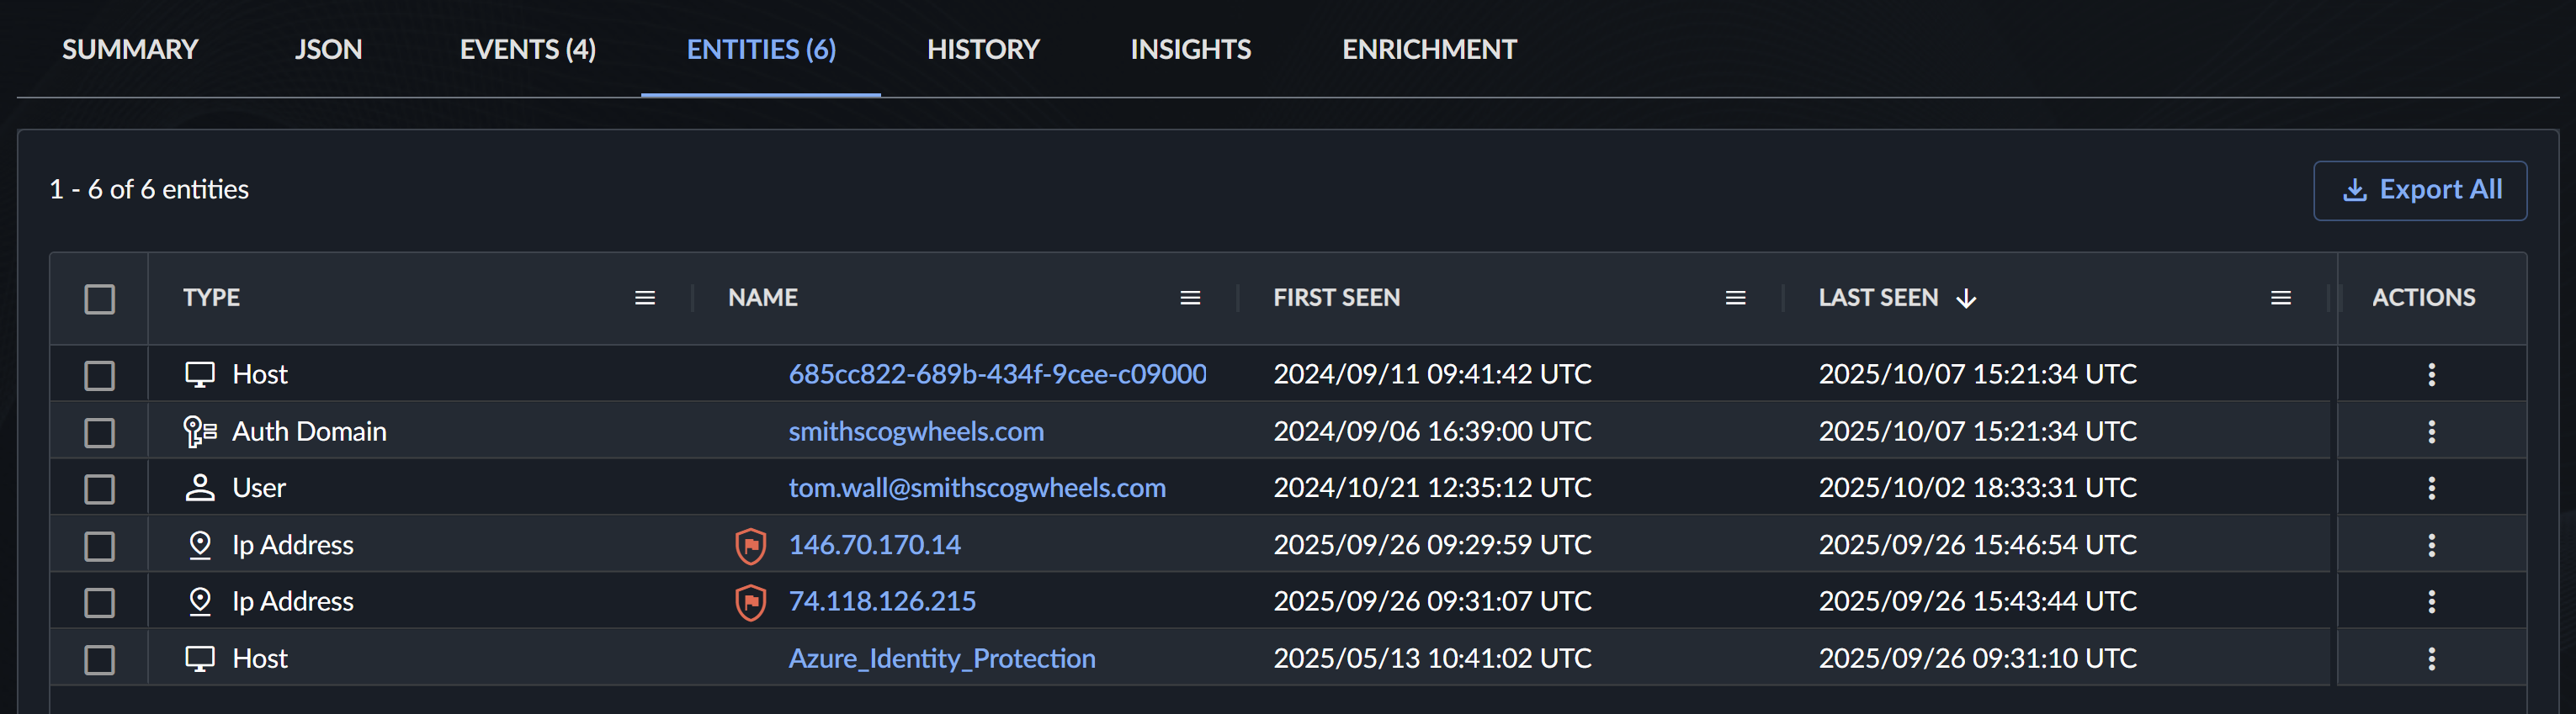The height and width of the screenshot is (714, 2576).
Task: Switch to the Events (4) tab
Action: (527, 49)
